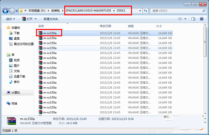Click the magnifier search icon
This screenshot has height=135, width=209.
click(x=204, y=11)
